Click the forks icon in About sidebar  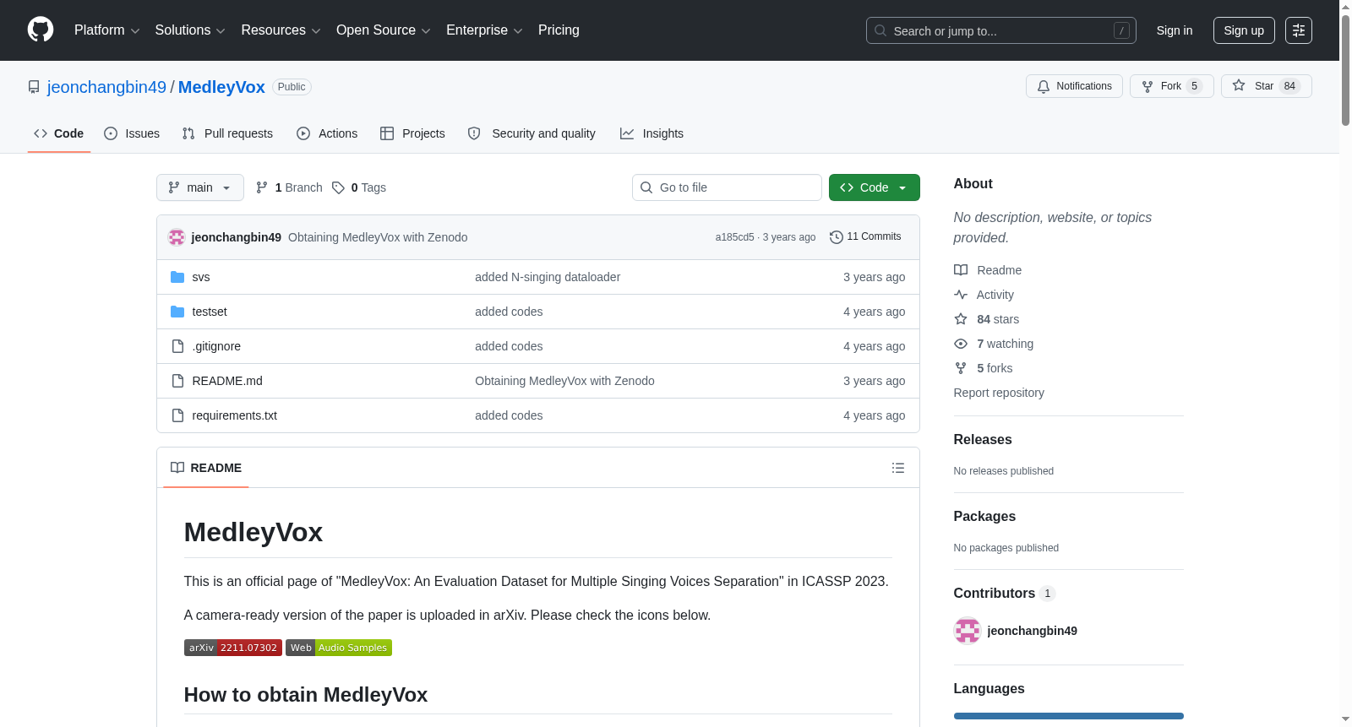(x=961, y=368)
